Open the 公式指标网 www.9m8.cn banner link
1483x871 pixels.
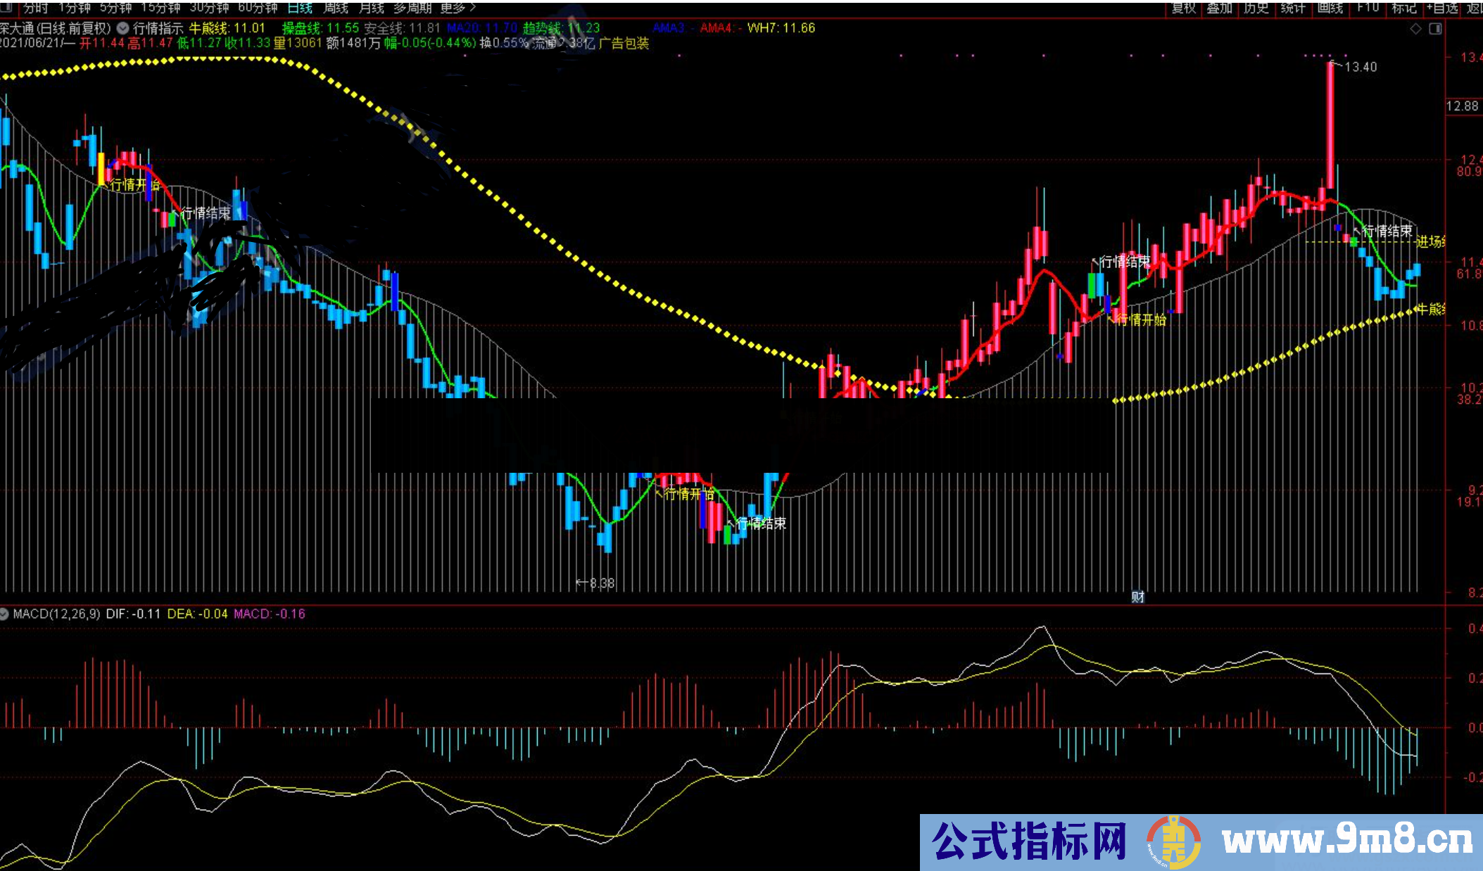(1201, 842)
